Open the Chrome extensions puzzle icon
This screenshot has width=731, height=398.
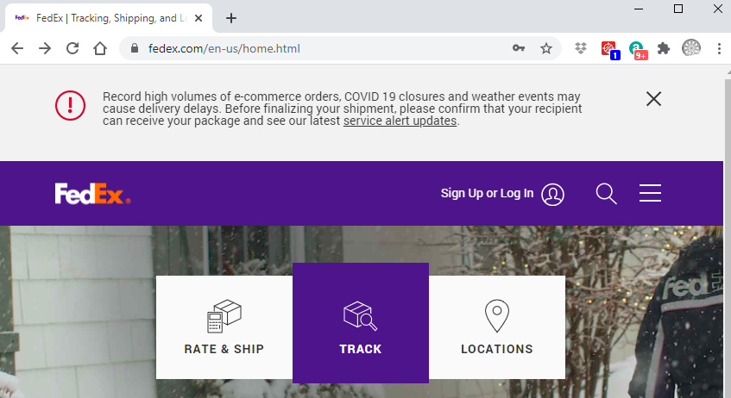pos(664,49)
